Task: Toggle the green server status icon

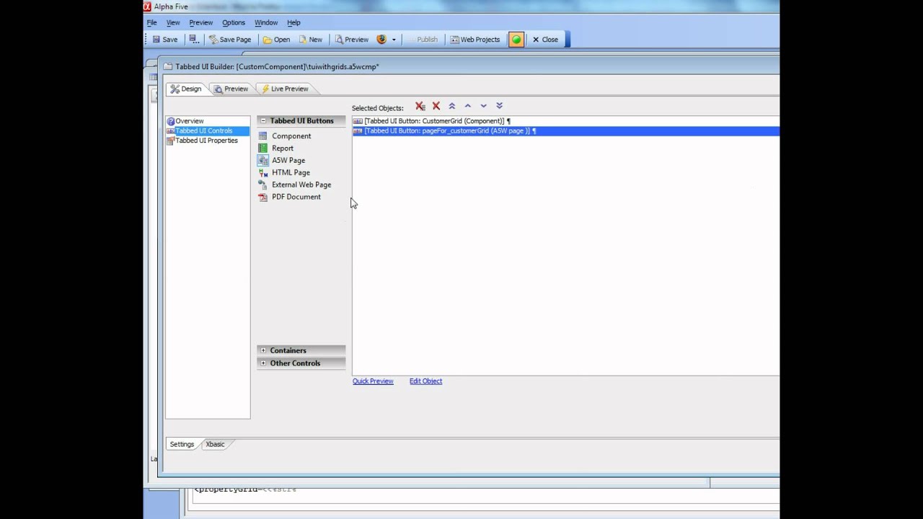Action: point(516,40)
